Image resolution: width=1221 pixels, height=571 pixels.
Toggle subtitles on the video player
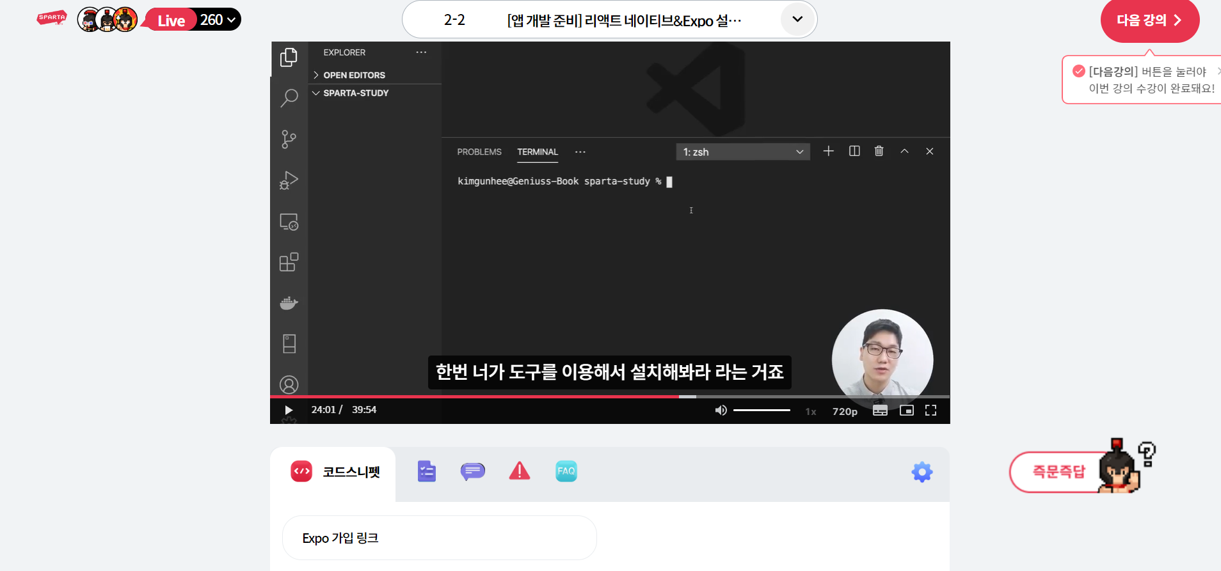pyautogui.click(x=881, y=411)
